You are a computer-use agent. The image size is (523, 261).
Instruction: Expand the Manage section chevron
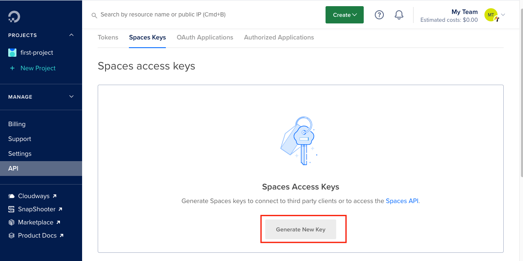[71, 97]
